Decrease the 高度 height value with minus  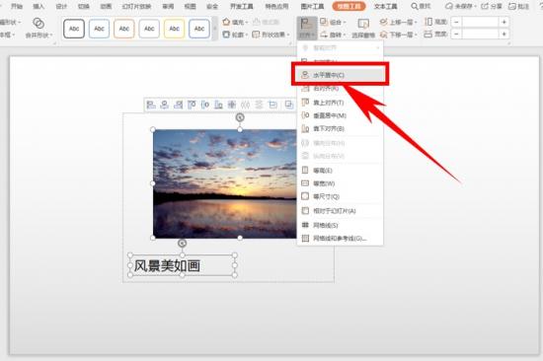tap(456, 22)
